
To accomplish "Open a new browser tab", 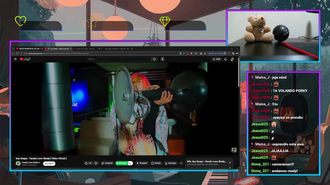I will pyautogui.click(x=132, y=49).
